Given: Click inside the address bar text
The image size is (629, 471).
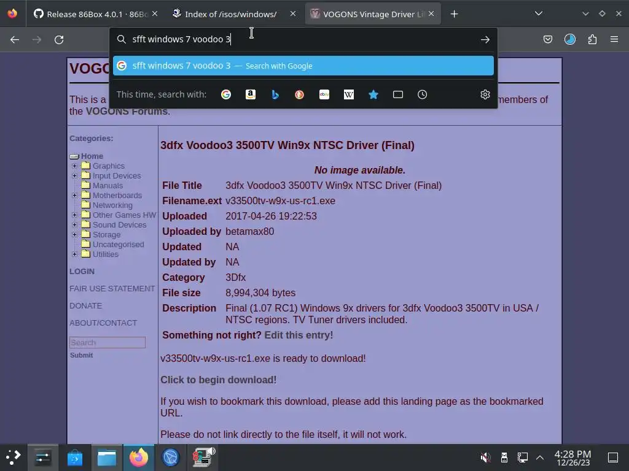Looking at the screenshot, I should click(x=182, y=39).
